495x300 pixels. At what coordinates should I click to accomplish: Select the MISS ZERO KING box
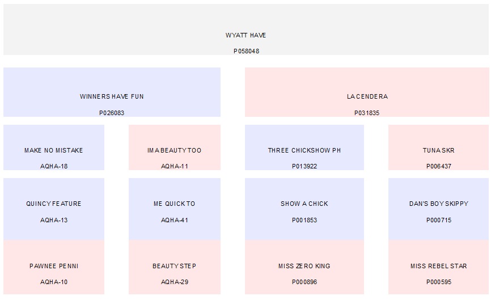[x=304, y=267]
